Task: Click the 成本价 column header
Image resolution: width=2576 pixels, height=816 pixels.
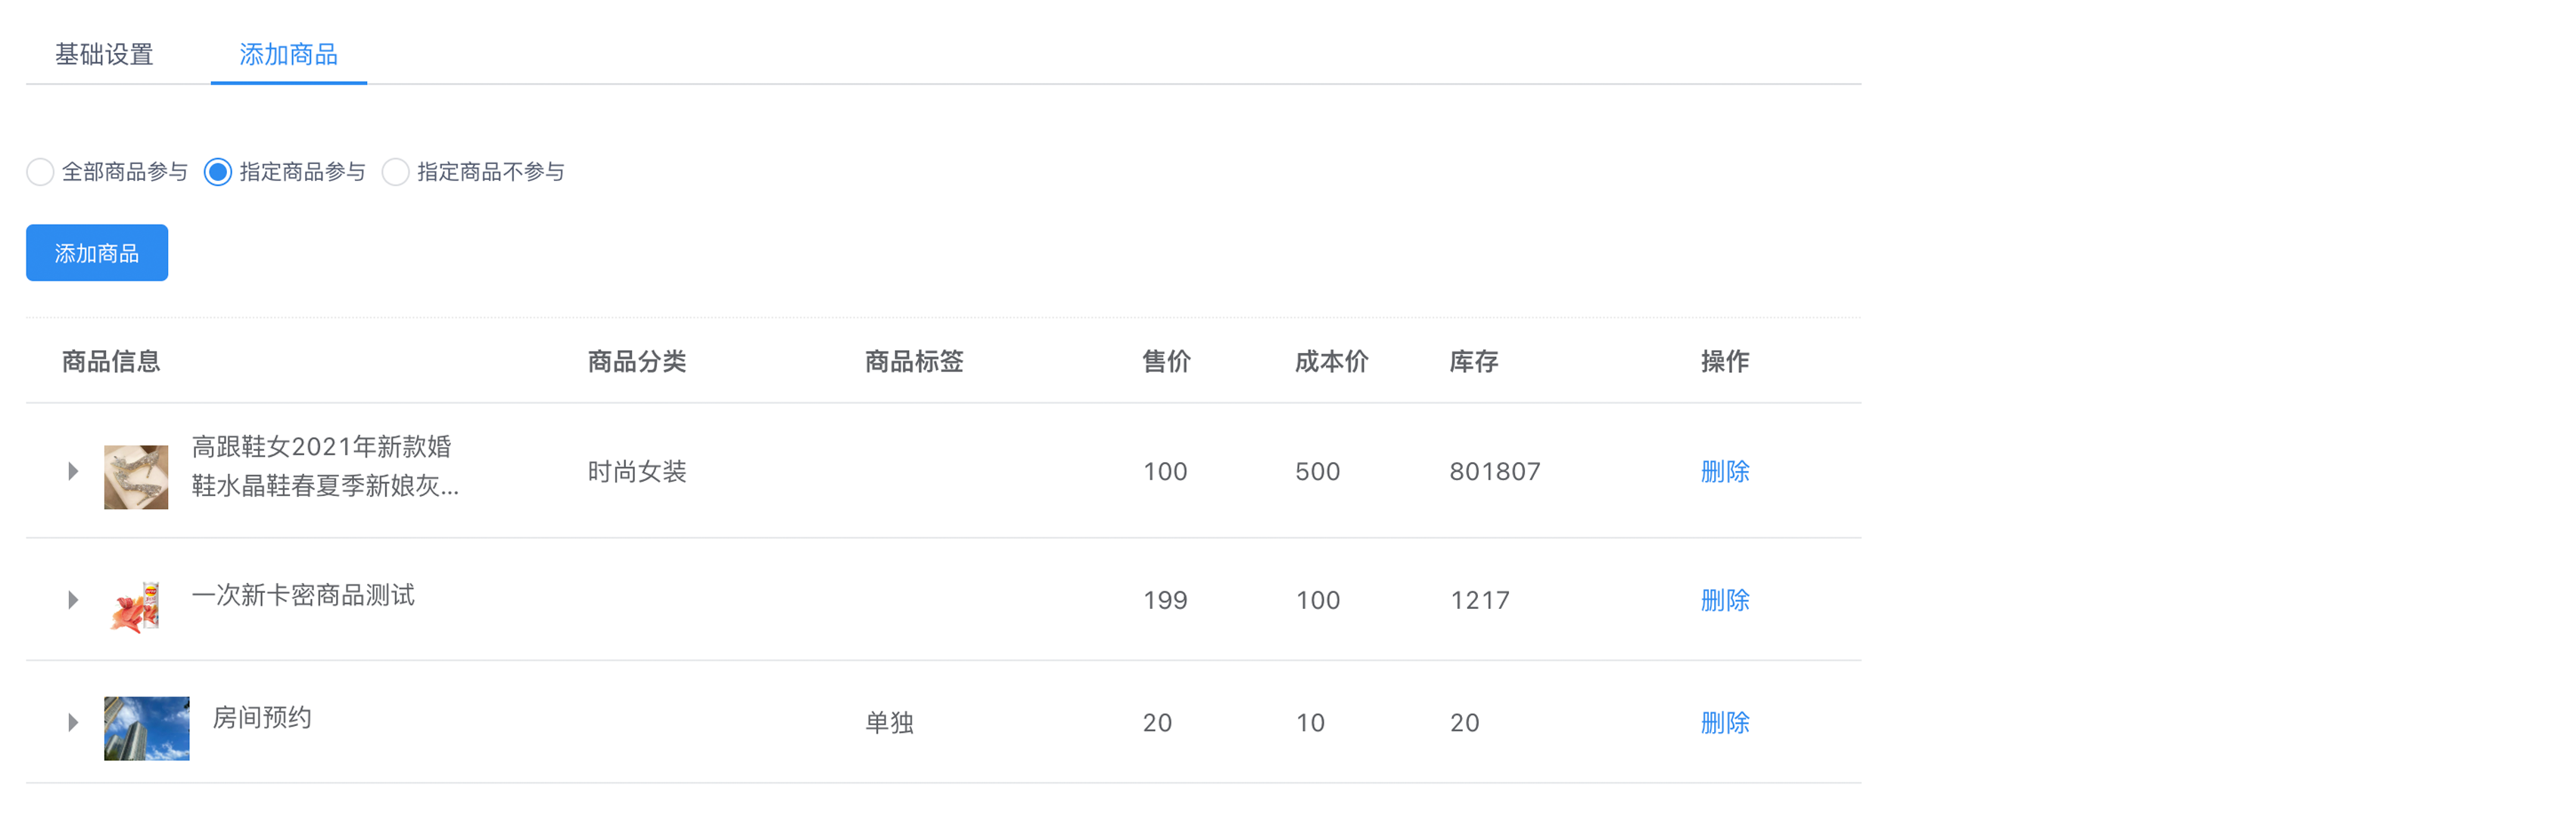Action: 1331,361
